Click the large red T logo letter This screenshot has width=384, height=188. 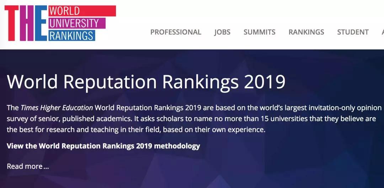pos(11,23)
